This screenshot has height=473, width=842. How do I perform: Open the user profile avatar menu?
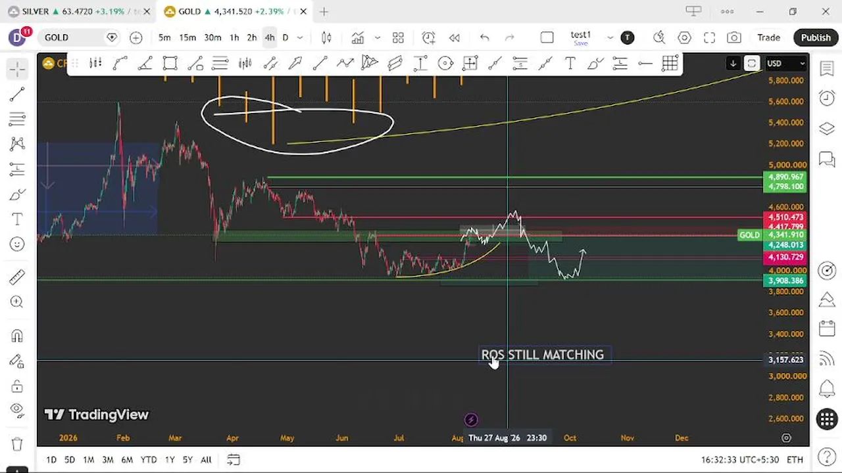pos(18,37)
